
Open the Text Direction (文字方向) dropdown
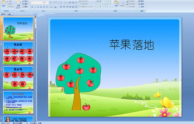[x=84, y=1]
